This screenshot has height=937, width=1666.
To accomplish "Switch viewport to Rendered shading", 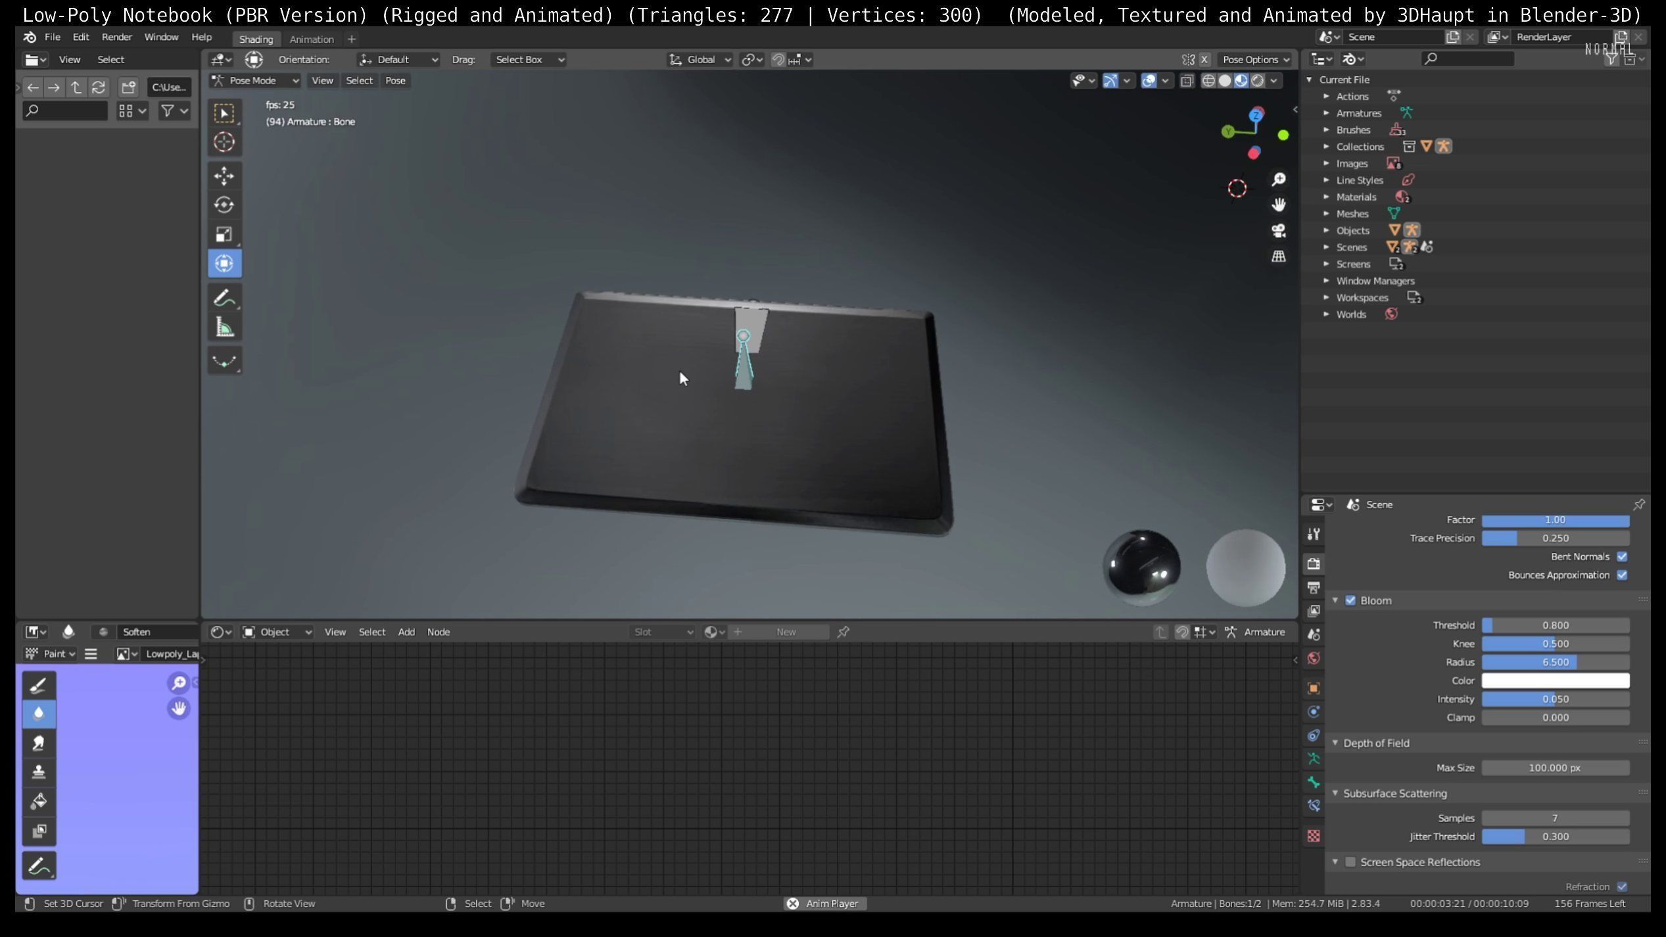I will (1258, 80).
